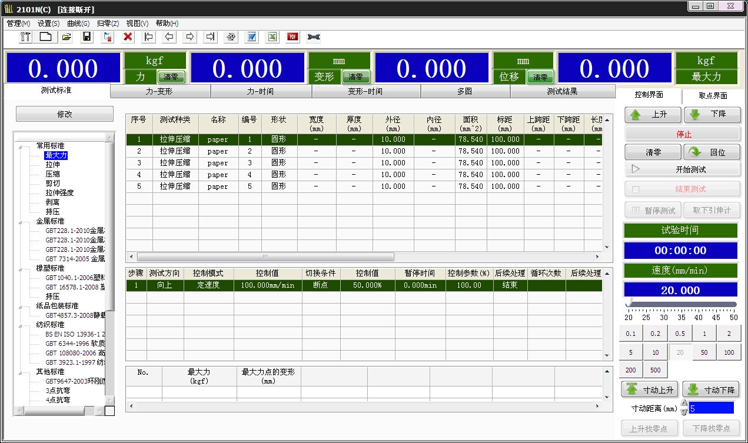Viewport: 748px width, 443px height.
Task: Export data to Excel
Action: 272,37
